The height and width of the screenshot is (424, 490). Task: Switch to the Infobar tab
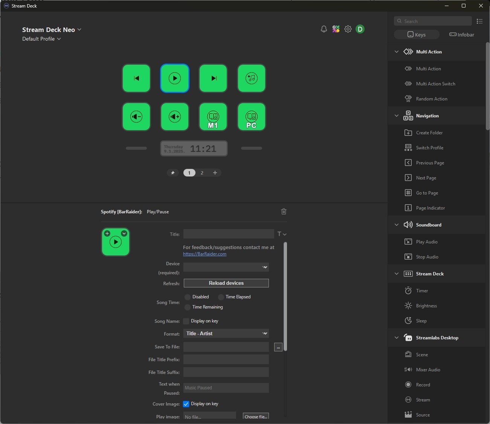pos(462,35)
